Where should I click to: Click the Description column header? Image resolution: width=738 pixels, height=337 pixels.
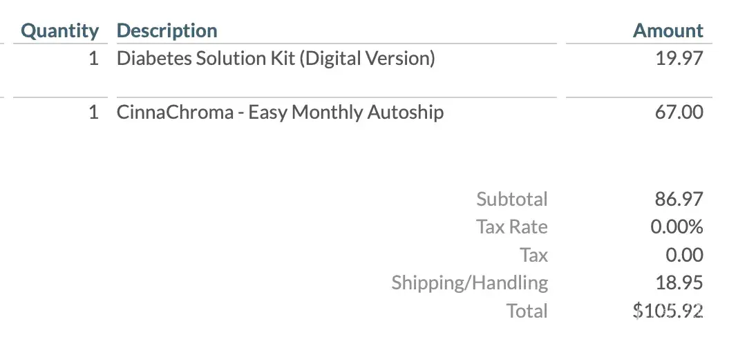pyautogui.click(x=167, y=31)
